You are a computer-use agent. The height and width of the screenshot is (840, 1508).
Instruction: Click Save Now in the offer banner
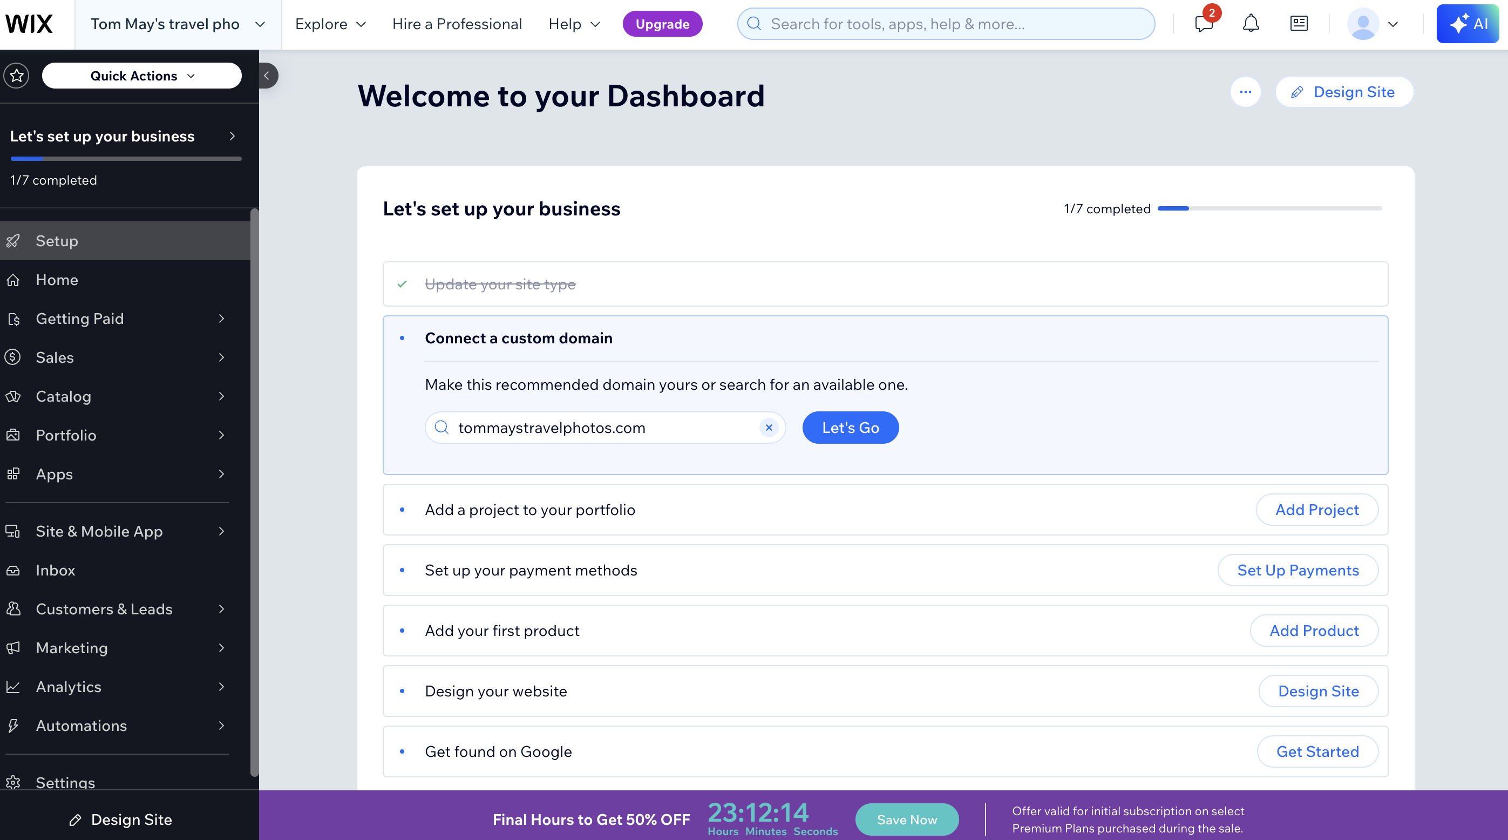pos(906,819)
